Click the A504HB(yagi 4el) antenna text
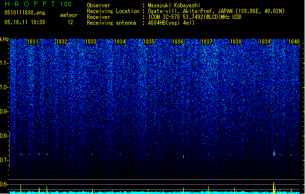Viewport: 305px width, 194px height. point(171,23)
